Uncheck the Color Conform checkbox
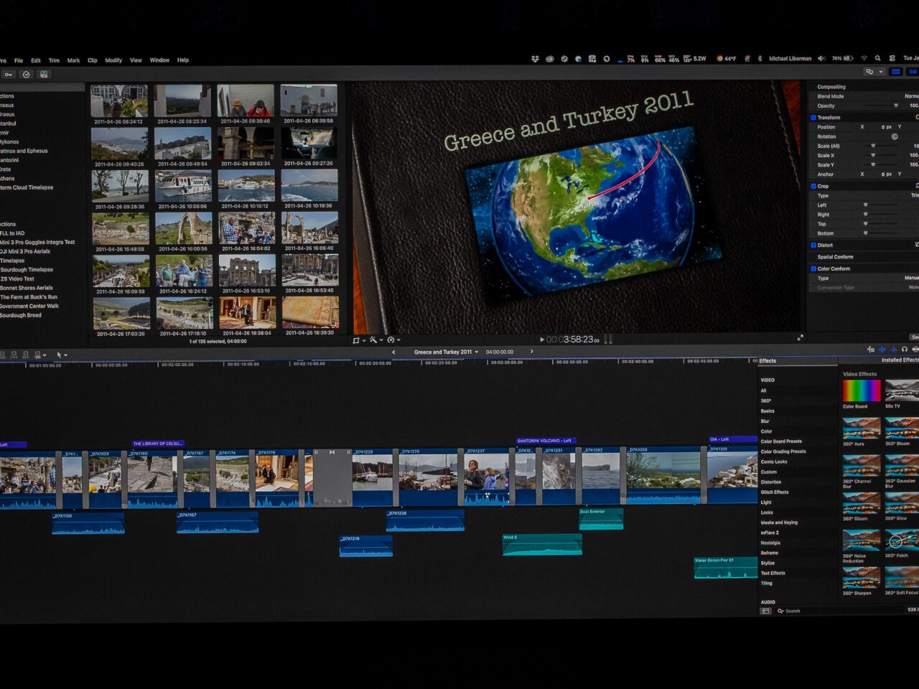Viewport: 919px width, 689px height. click(813, 268)
